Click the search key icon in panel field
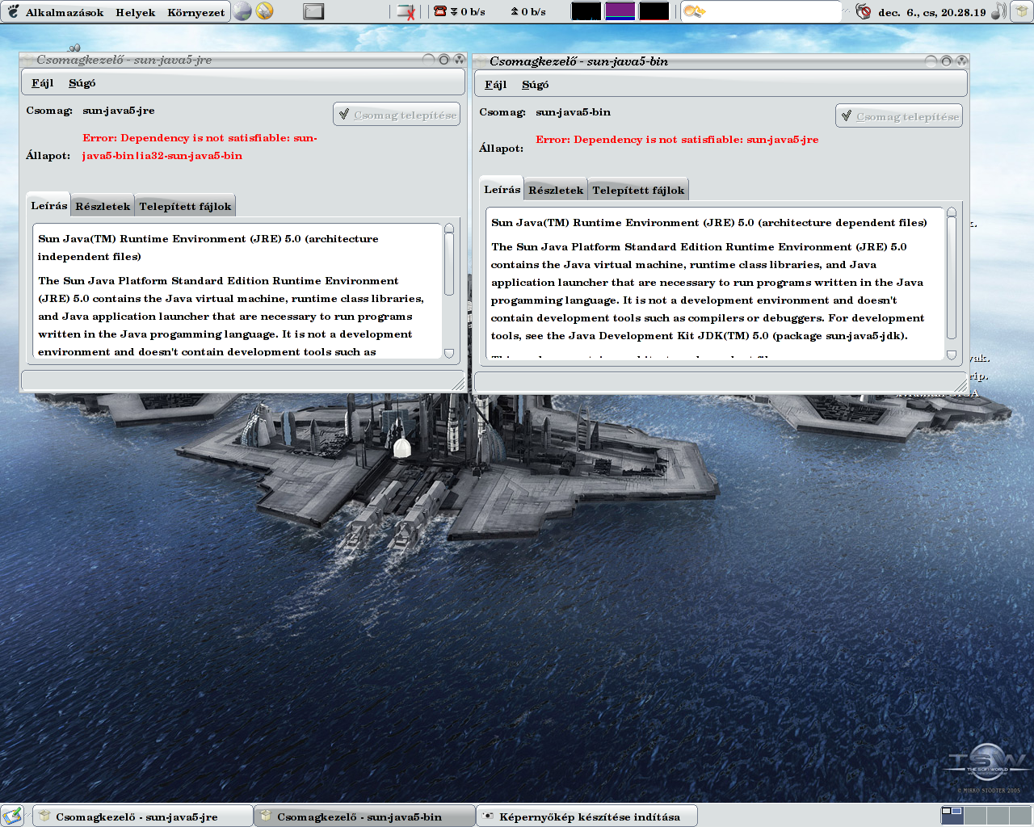This screenshot has height=827, width=1034. tap(694, 11)
